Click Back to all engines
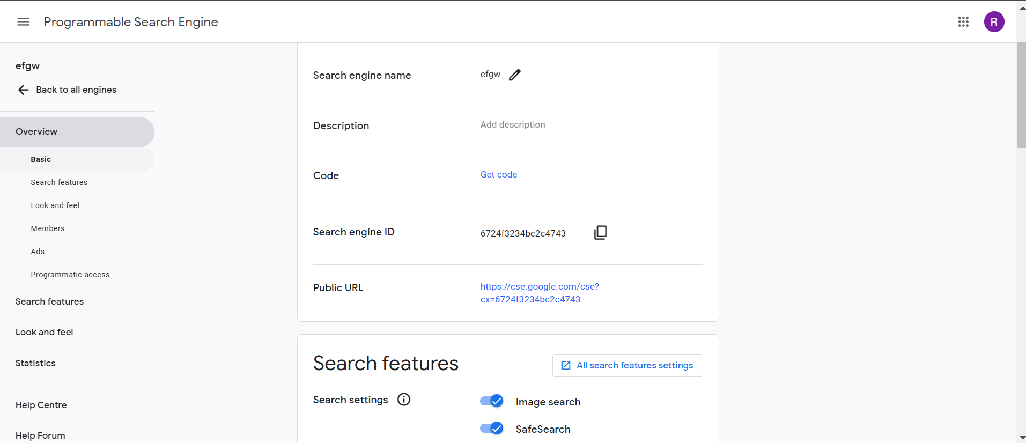1026x443 pixels. pos(76,90)
